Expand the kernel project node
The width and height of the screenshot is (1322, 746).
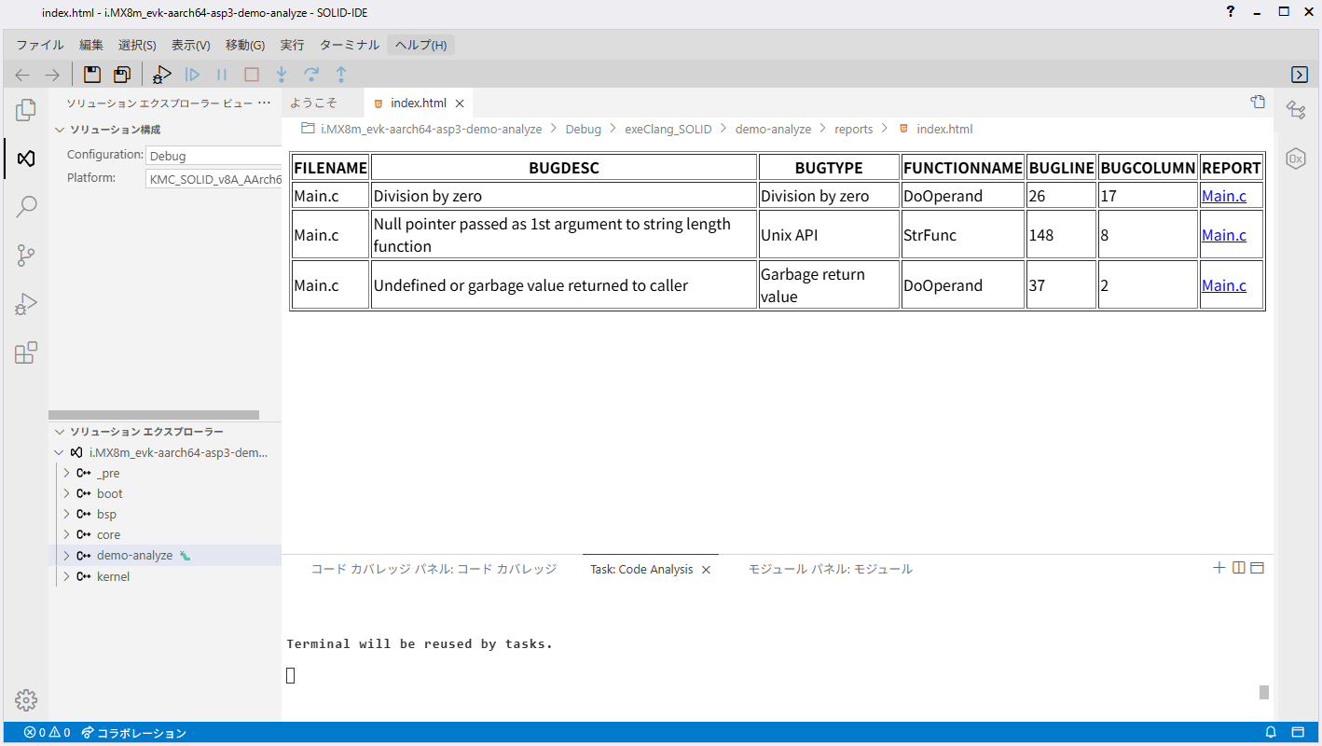tap(66, 577)
